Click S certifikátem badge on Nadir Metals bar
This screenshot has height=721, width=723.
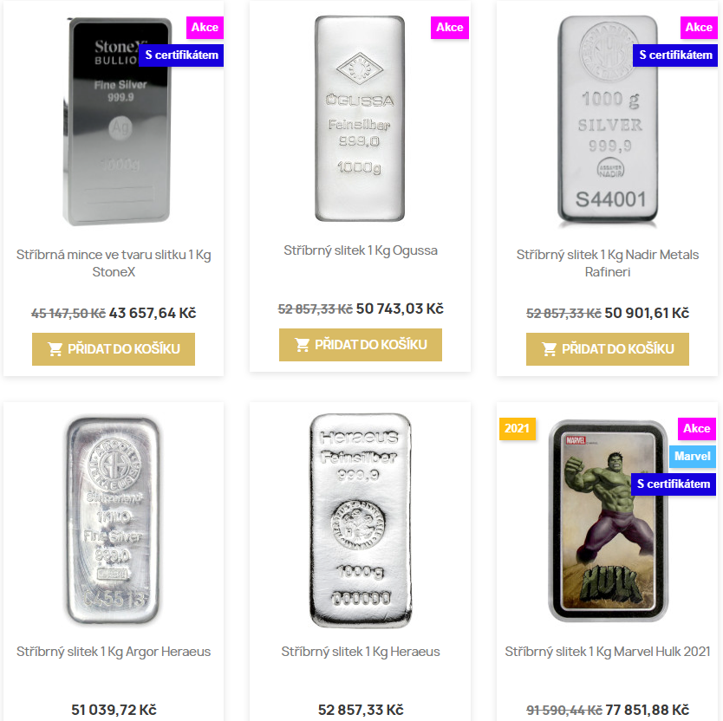click(675, 55)
